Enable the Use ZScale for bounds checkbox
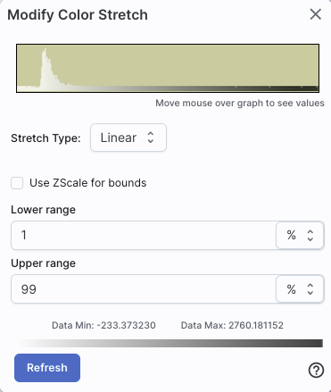The height and width of the screenshot is (392, 331). point(17,183)
